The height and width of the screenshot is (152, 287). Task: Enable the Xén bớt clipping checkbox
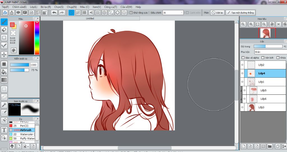click(x=263, y=58)
